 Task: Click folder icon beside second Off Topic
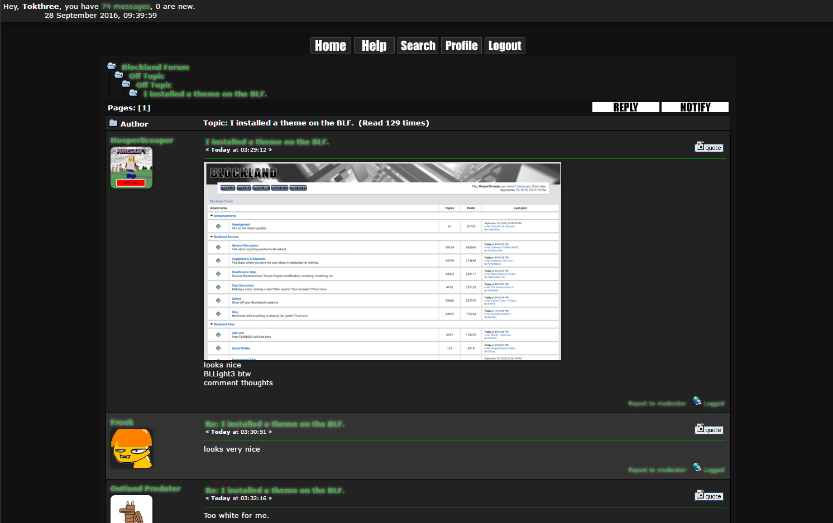(126, 84)
